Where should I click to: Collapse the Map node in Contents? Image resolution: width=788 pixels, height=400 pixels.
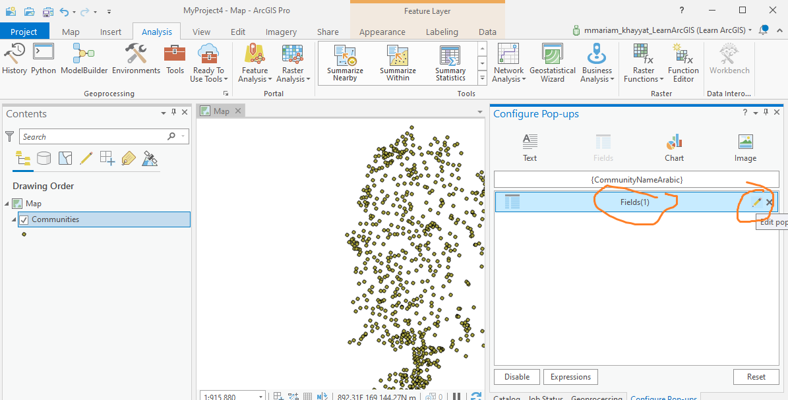coord(7,204)
